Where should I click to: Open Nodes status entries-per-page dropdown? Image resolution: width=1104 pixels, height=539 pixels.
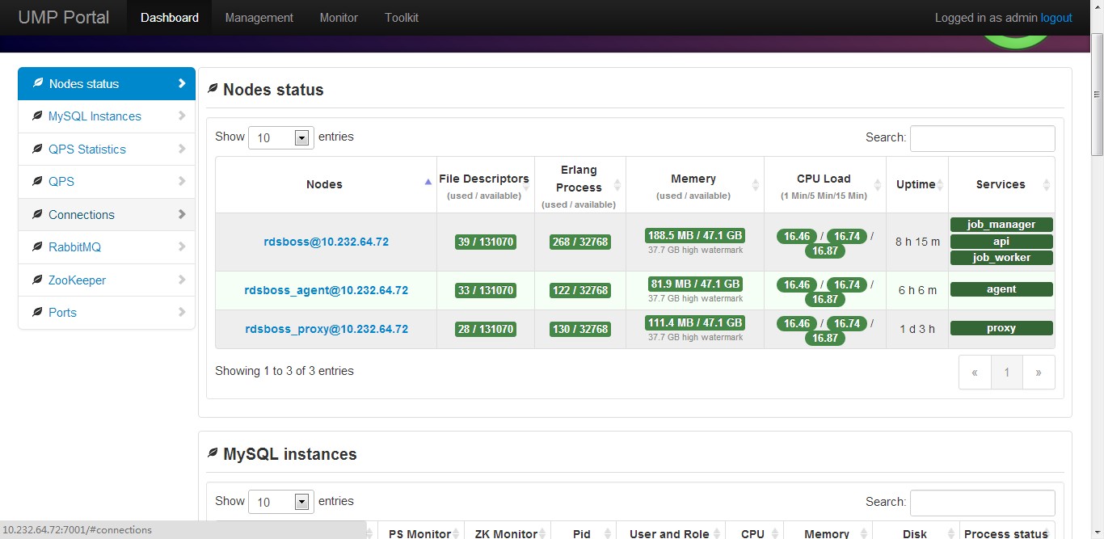pos(280,137)
